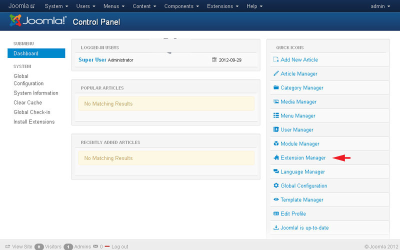This screenshot has height=250, width=400.
Task: Select Dashboard in the submenu
Action: (36, 53)
